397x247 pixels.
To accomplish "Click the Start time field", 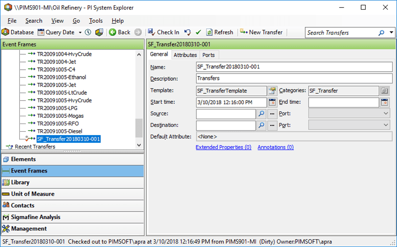I will (x=231, y=102).
